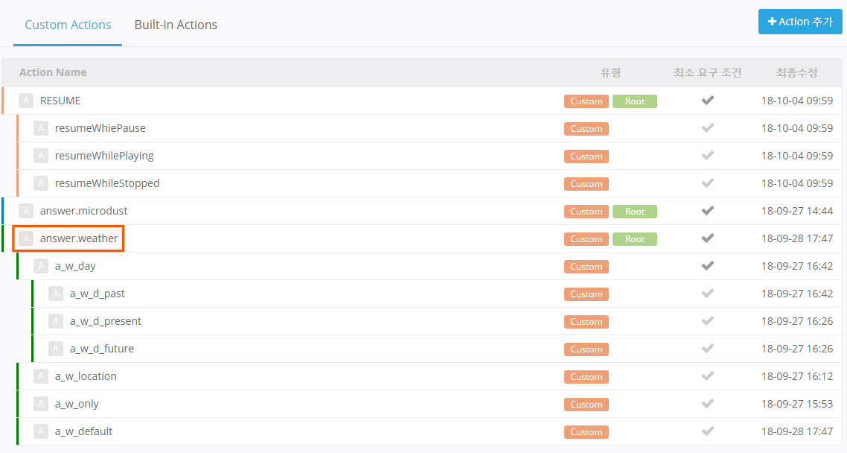Screen dimensions: 847x453
Task: Click the 'A' icon beside answer.microdust
Action: click(x=26, y=211)
